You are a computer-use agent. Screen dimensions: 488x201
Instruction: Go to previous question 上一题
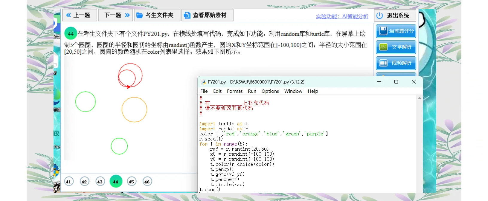[x=80, y=15]
